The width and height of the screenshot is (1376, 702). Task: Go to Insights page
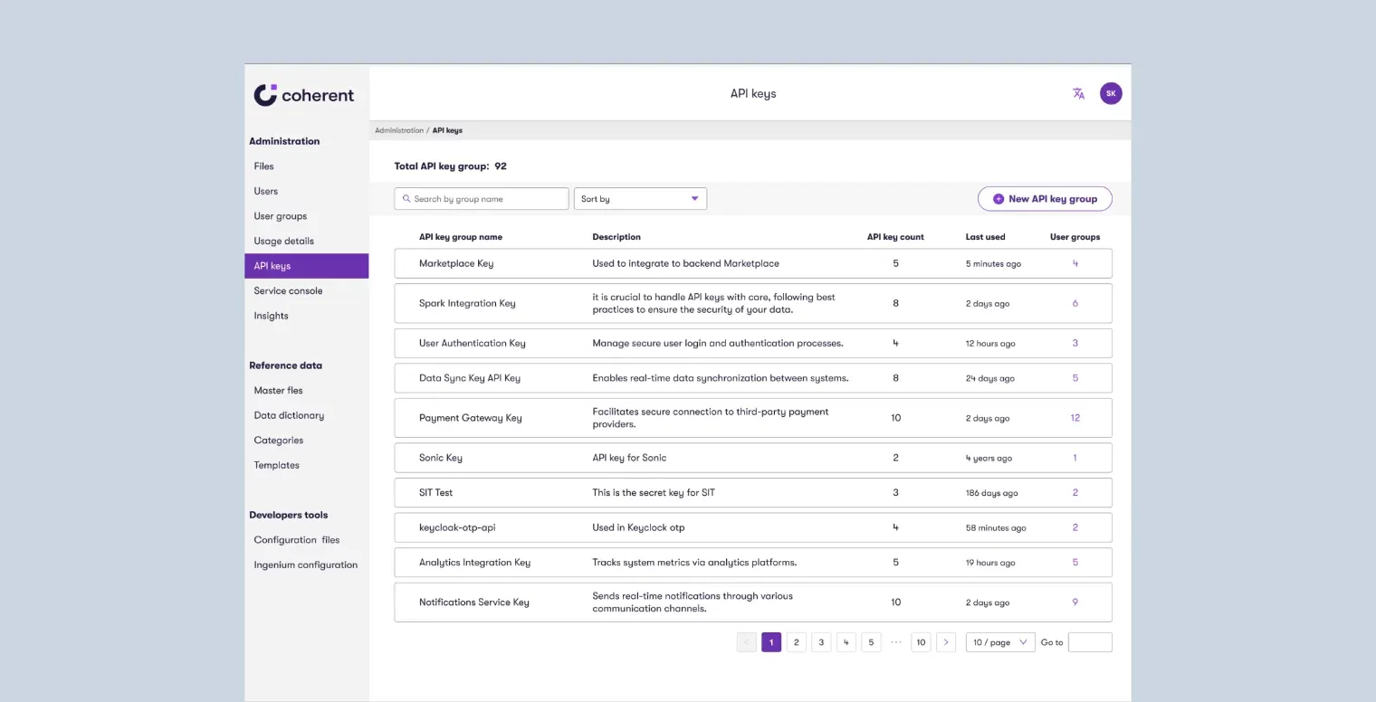pyautogui.click(x=271, y=316)
